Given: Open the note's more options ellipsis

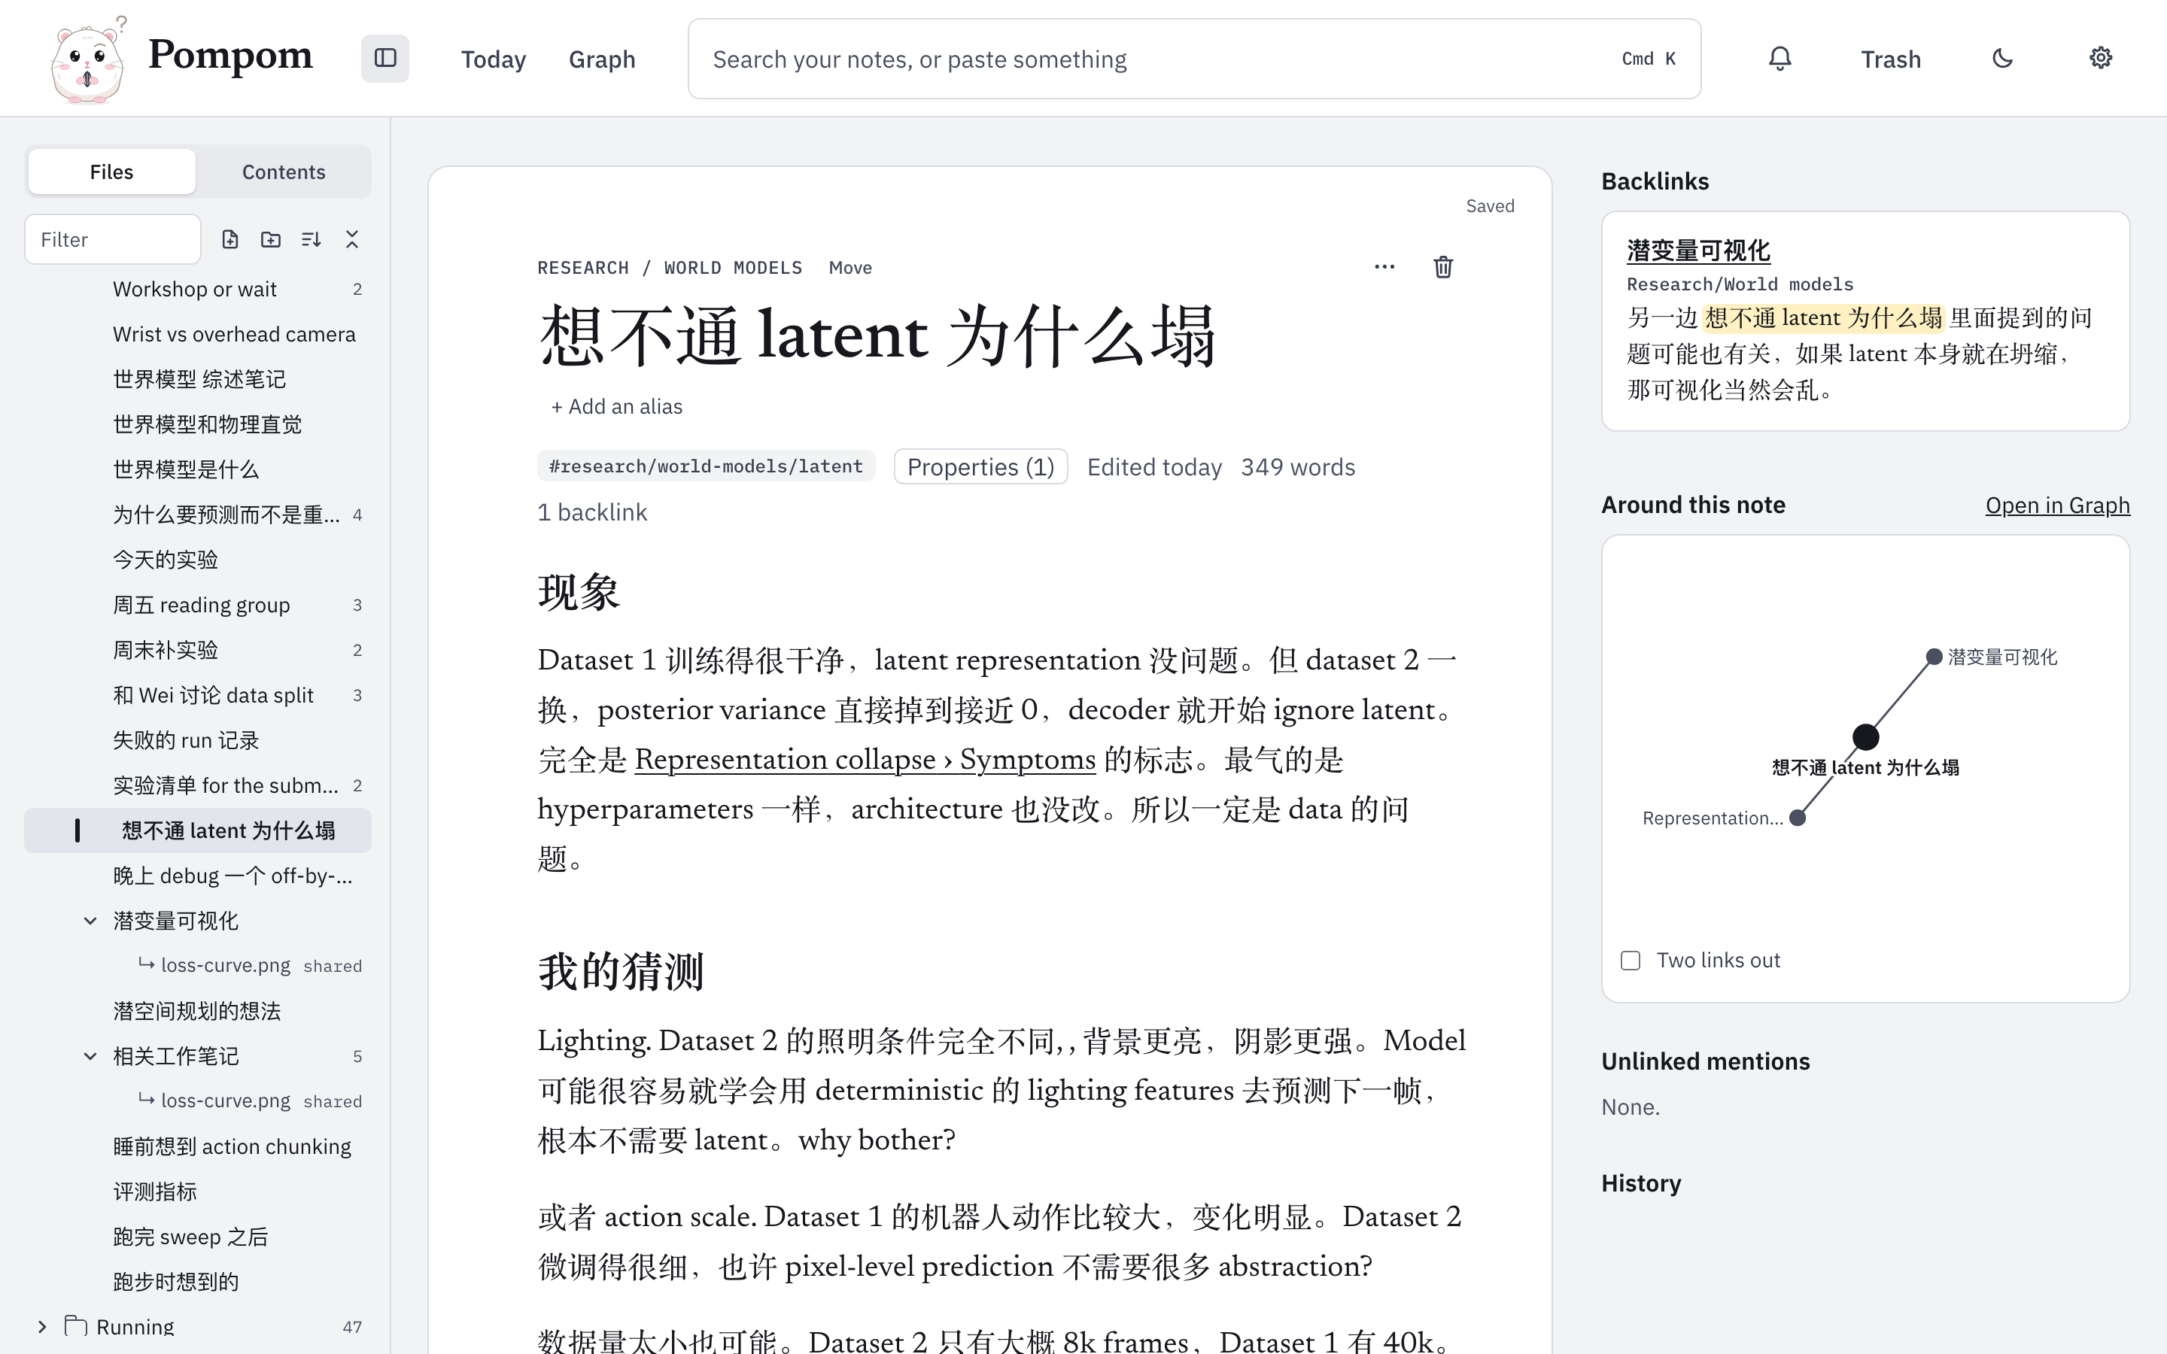Looking at the screenshot, I should pos(1384,267).
